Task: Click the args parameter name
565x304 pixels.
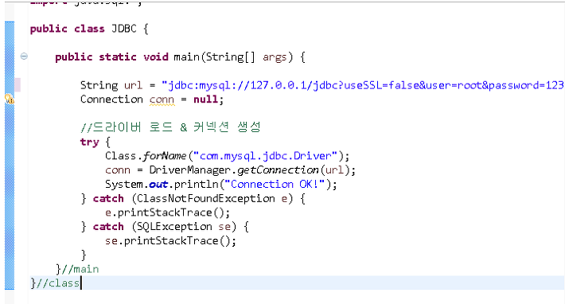Action: [275, 57]
